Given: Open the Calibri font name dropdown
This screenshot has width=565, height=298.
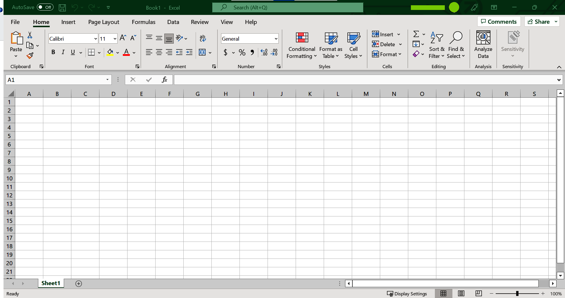Looking at the screenshot, I should click(95, 39).
